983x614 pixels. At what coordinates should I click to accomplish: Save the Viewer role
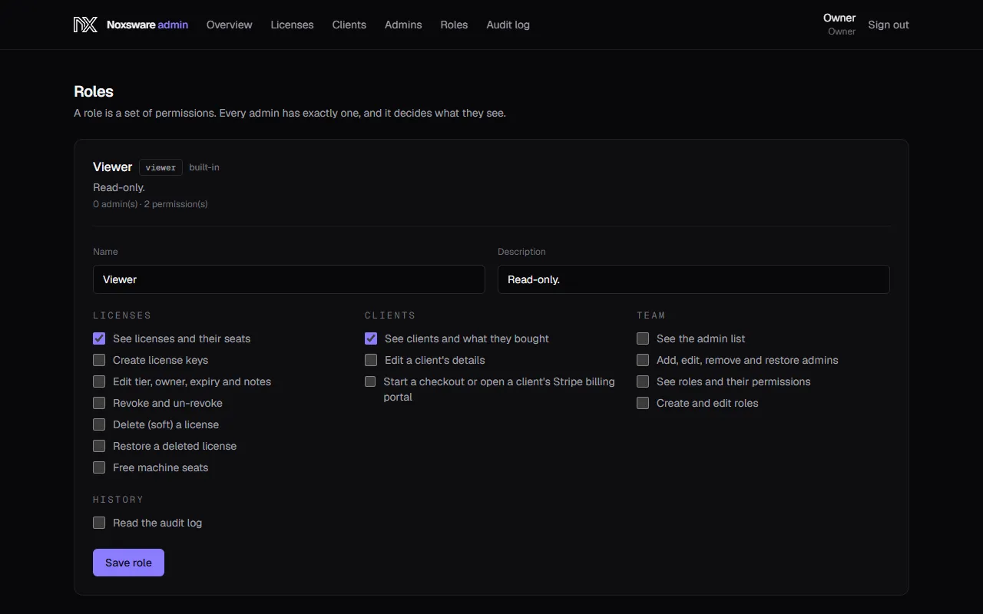click(x=128, y=563)
